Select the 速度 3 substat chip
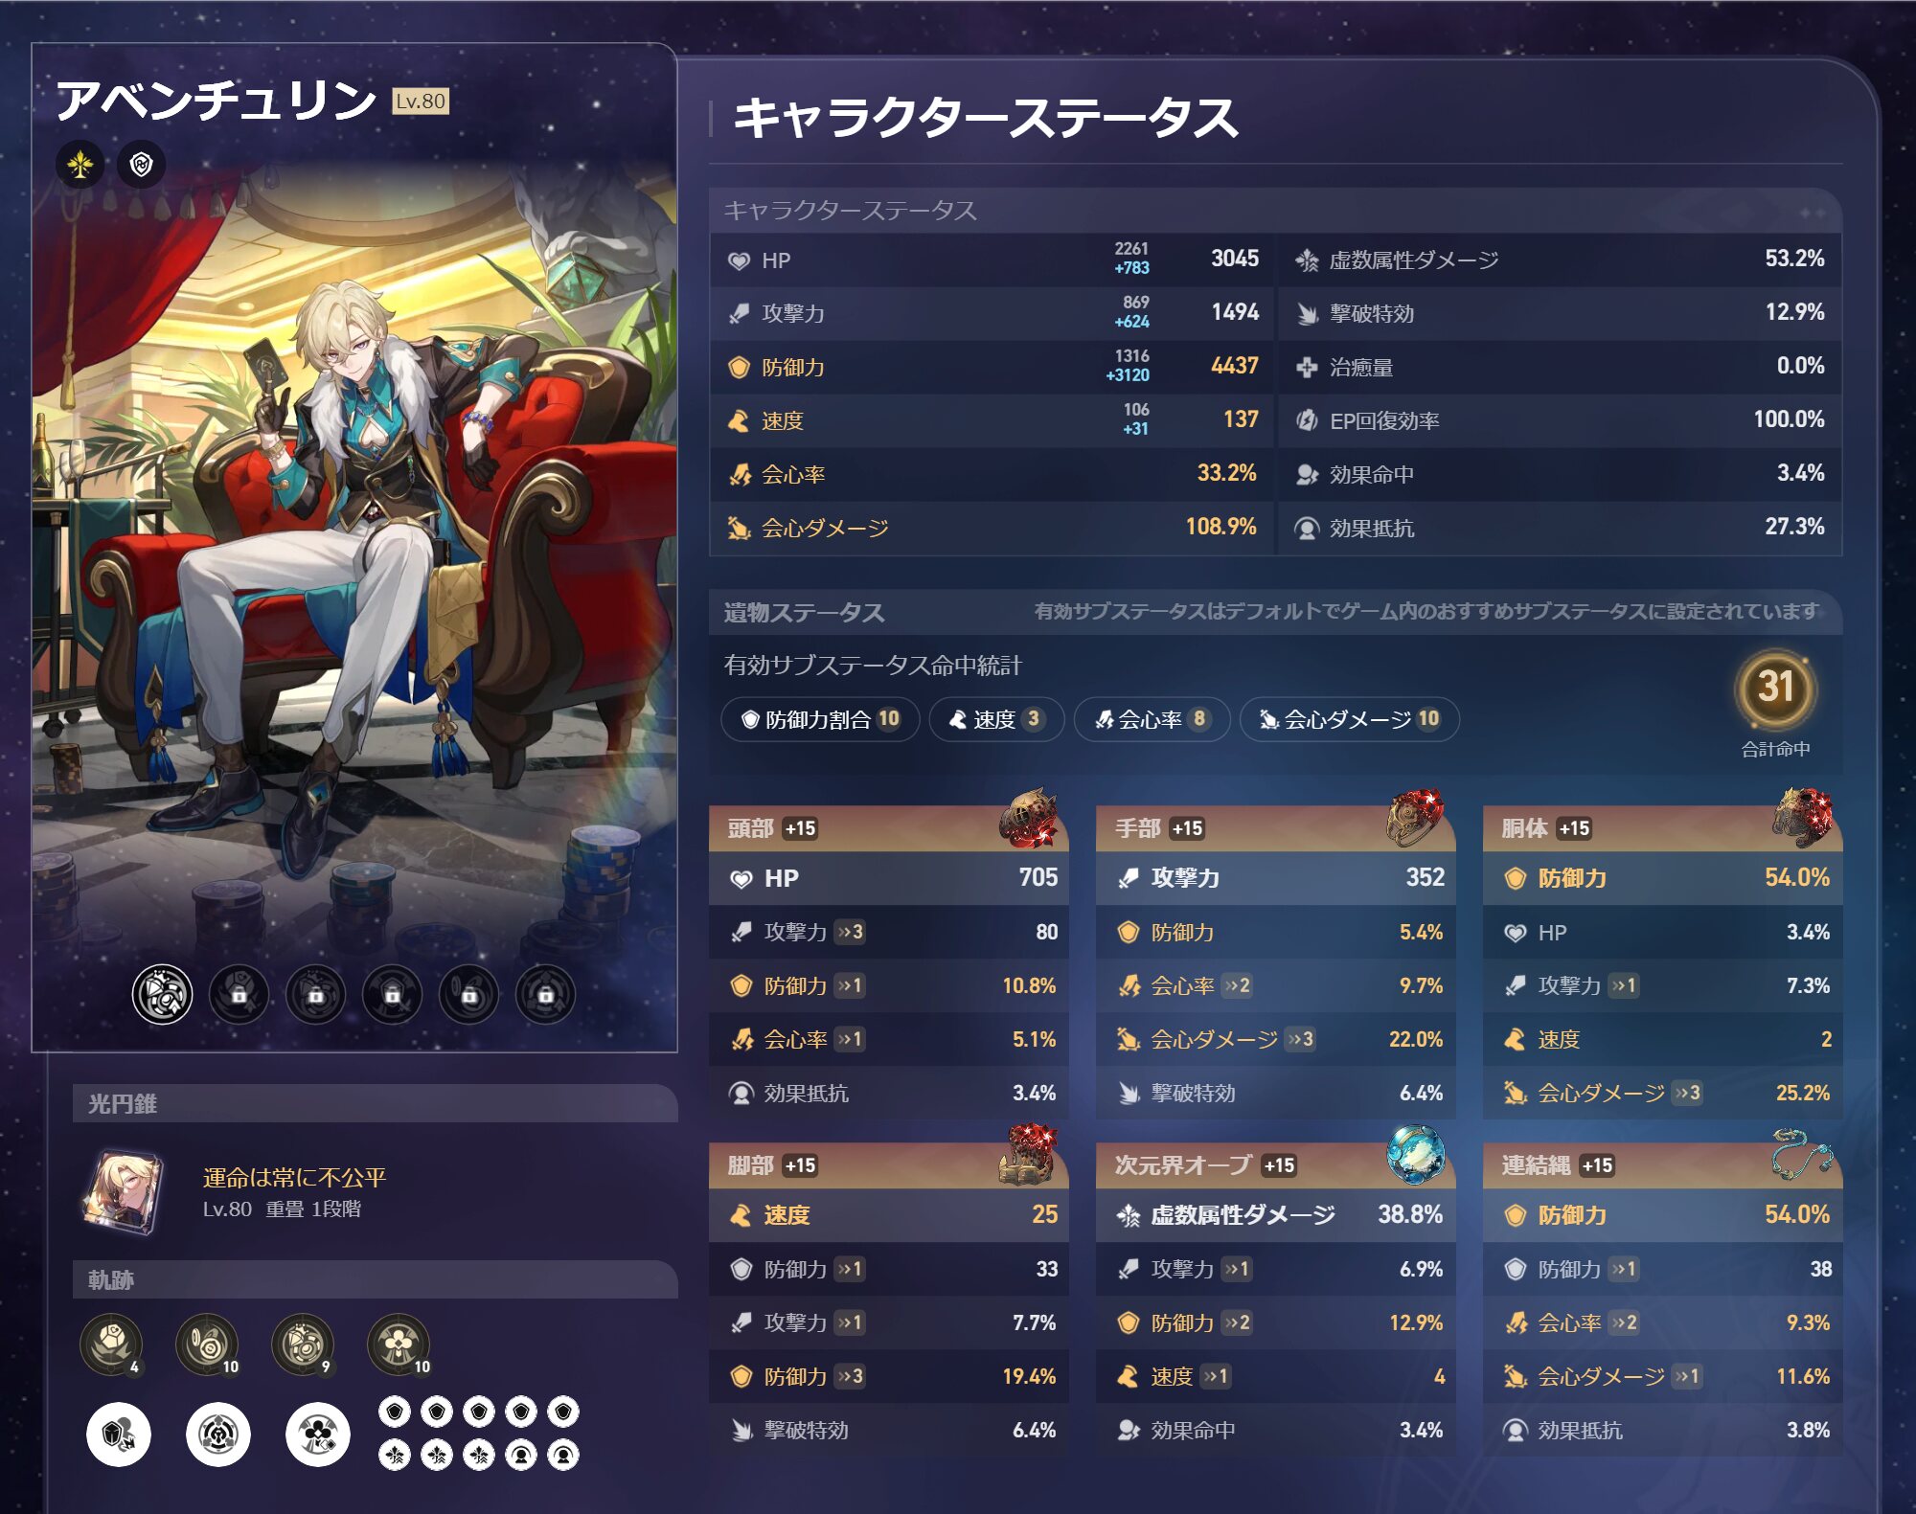This screenshot has width=1916, height=1514. click(x=996, y=719)
